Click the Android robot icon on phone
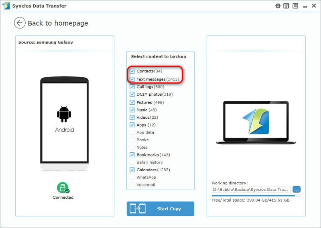Image resolution: width=321 pixels, height=228 pixels. pos(64,114)
